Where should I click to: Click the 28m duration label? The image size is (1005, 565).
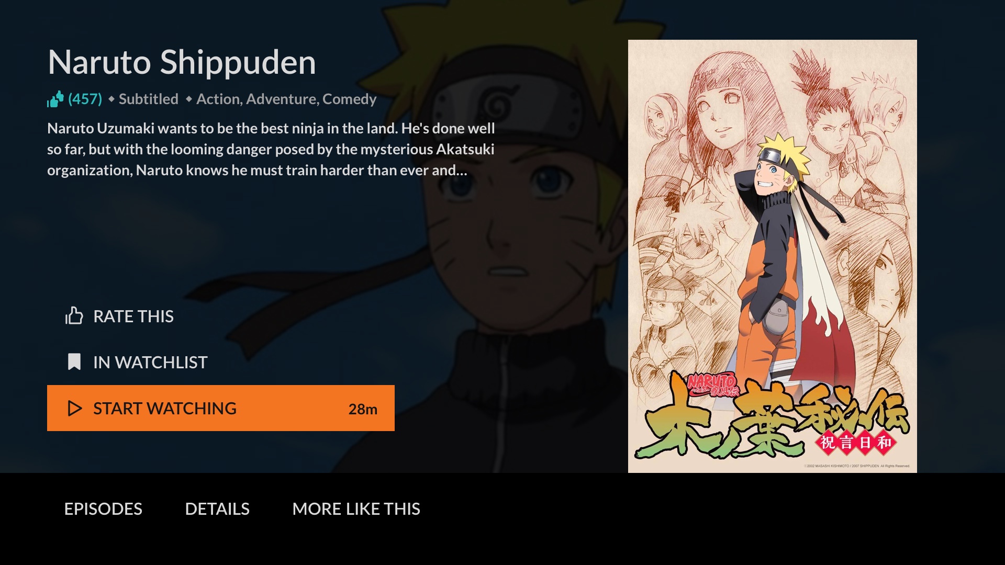pyautogui.click(x=363, y=409)
